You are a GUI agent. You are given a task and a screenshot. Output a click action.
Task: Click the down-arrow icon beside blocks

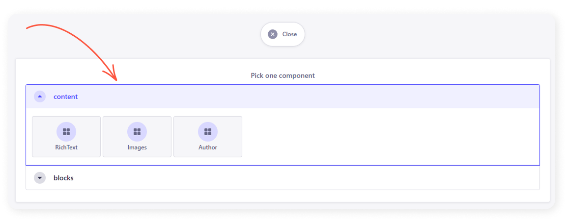pos(40,178)
